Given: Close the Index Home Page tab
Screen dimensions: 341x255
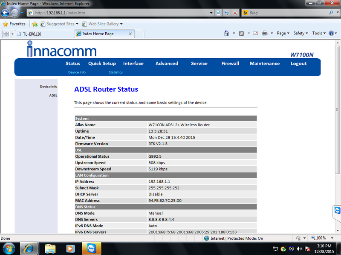Looking at the screenshot, I should (x=130, y=34).
